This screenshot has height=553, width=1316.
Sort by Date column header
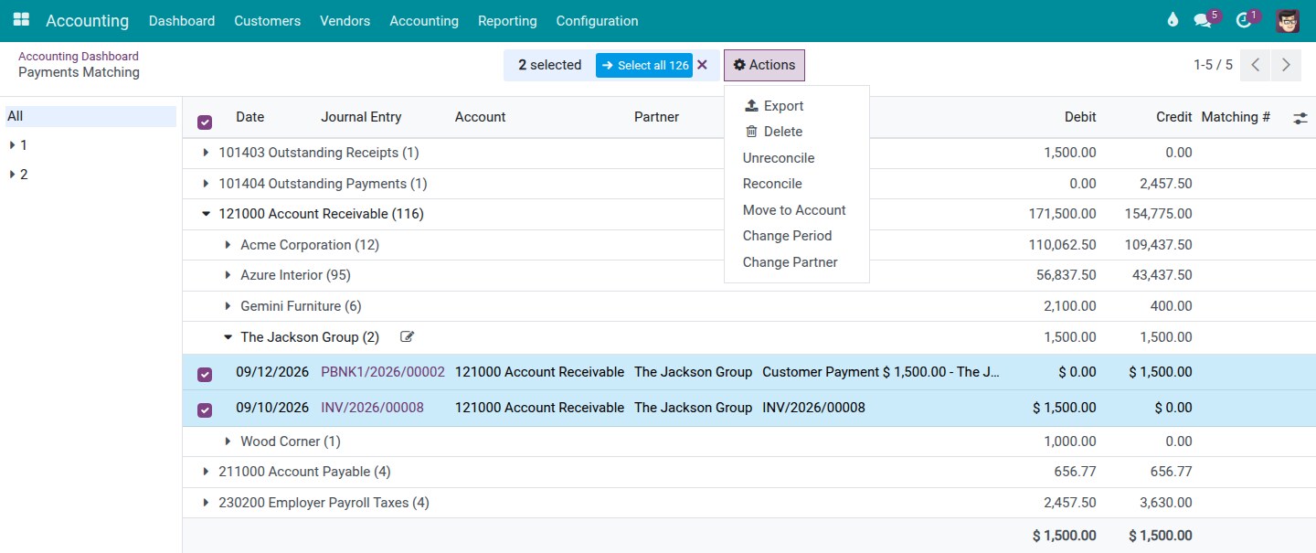click(x=249, y=117)
